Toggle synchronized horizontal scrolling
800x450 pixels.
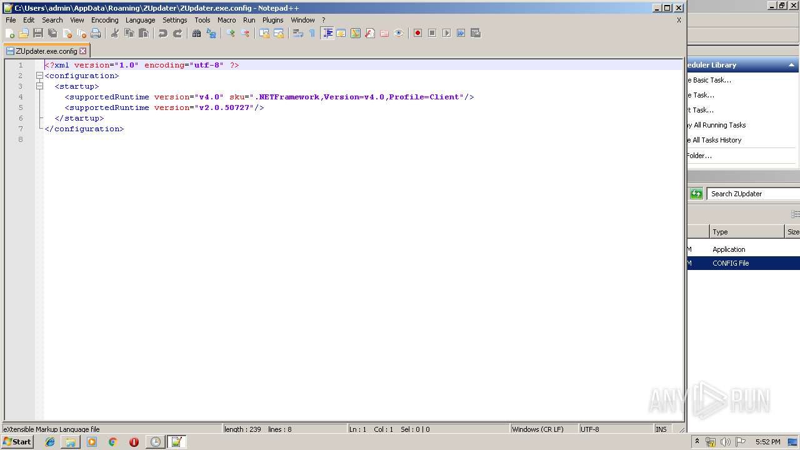tap(279, 33)
